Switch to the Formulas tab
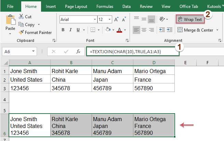The height and width of the screenshot is (141, 224). coord(105,7)
